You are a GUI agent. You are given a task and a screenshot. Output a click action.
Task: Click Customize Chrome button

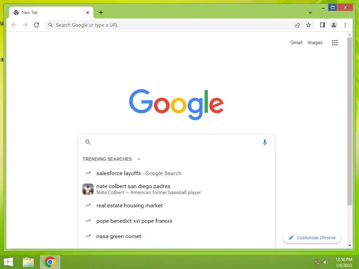[312, 238]
